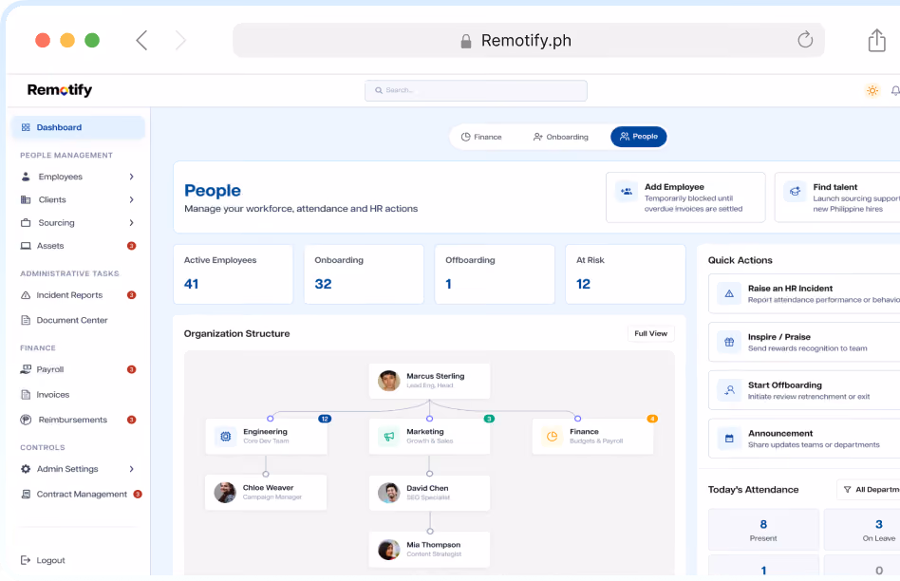900x581 pixels.
Task: Open the At Risk stat card
Action: (x=626, y=274)
